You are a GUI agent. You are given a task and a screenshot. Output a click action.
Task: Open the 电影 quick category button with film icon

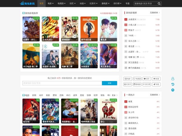127,79
